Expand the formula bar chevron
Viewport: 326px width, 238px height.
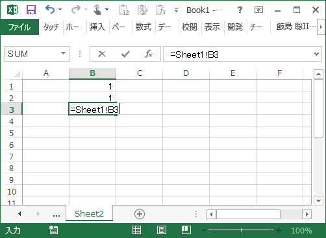316,54
